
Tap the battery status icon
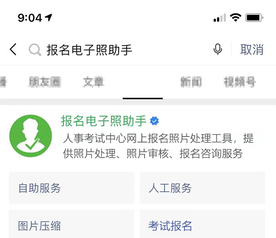tap(254, 18)
